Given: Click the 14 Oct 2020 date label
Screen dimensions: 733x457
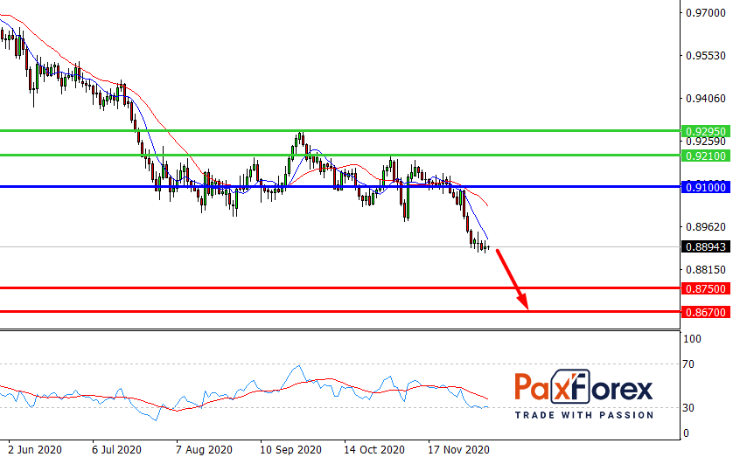Looking at the screenshot, I should [374, 450].
